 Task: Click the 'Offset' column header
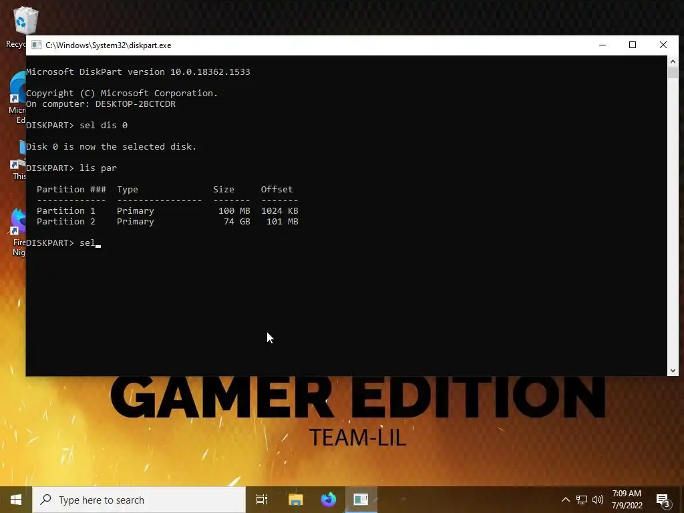[x=277, y=189]
